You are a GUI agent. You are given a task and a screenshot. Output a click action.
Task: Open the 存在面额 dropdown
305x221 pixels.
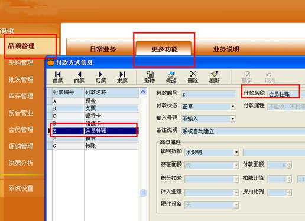[x=236, y=165]
